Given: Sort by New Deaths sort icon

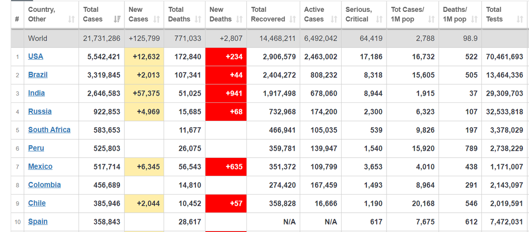Looking at the screenshot, I should point(239,19).
